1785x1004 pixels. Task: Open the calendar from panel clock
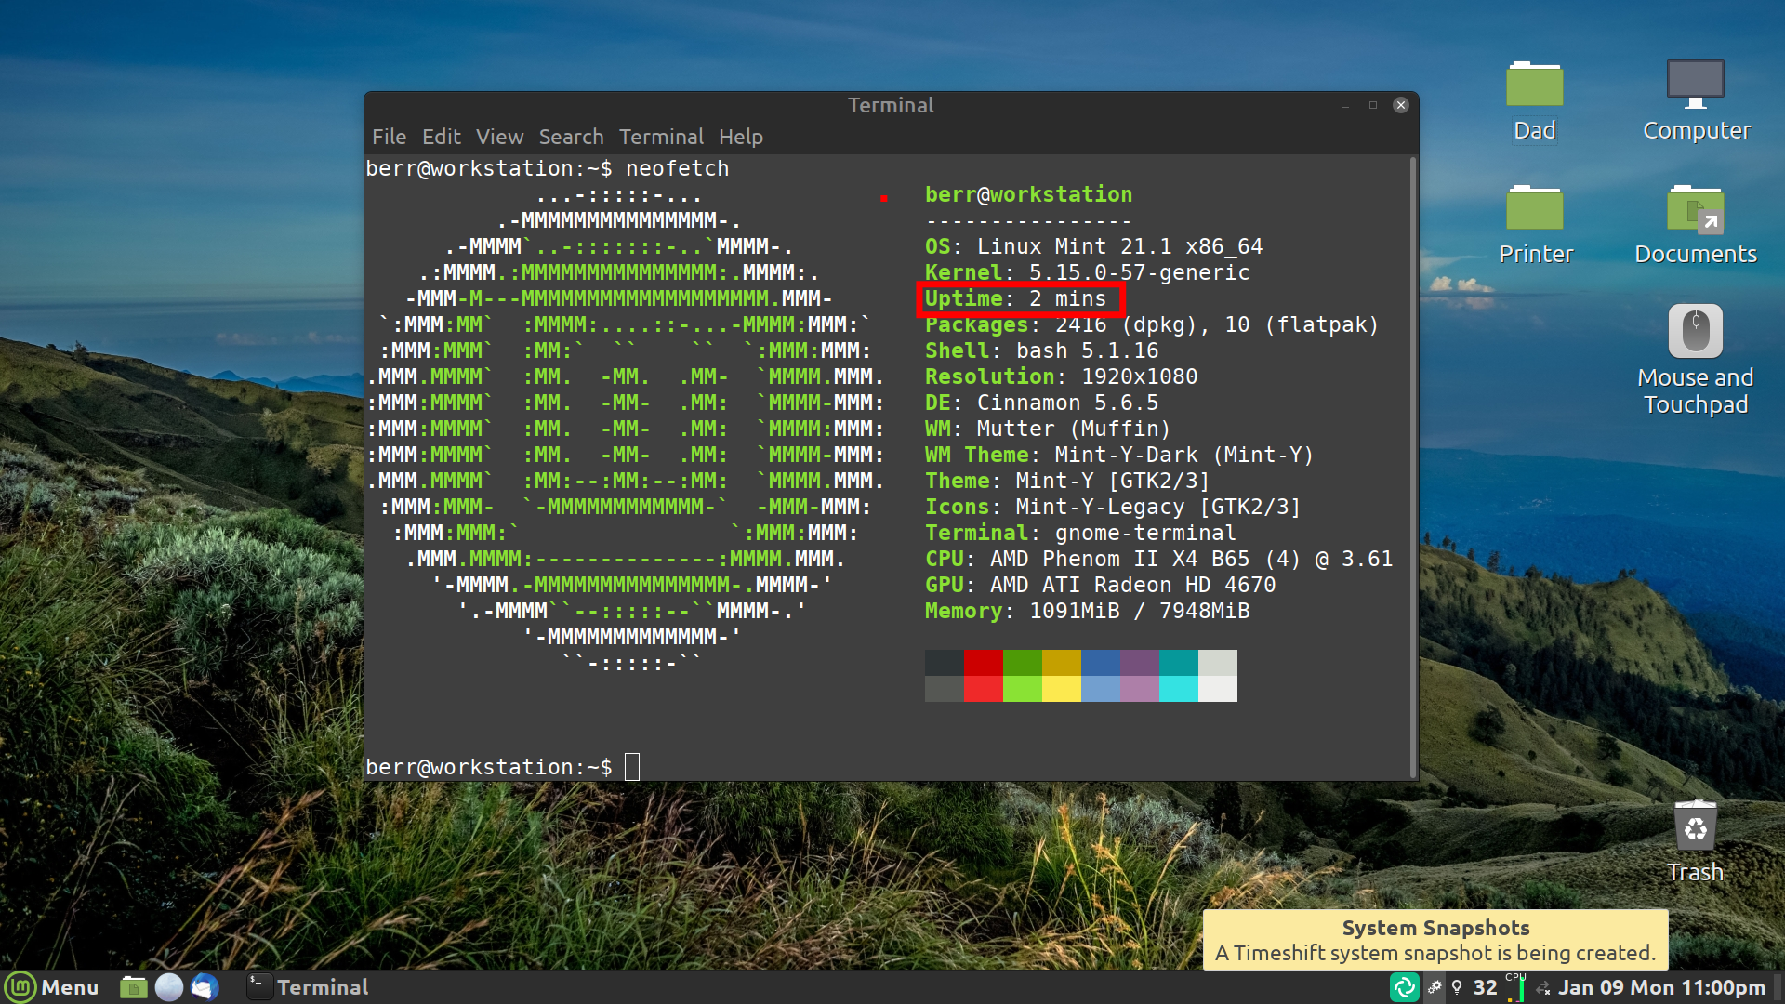(1661, 987)
